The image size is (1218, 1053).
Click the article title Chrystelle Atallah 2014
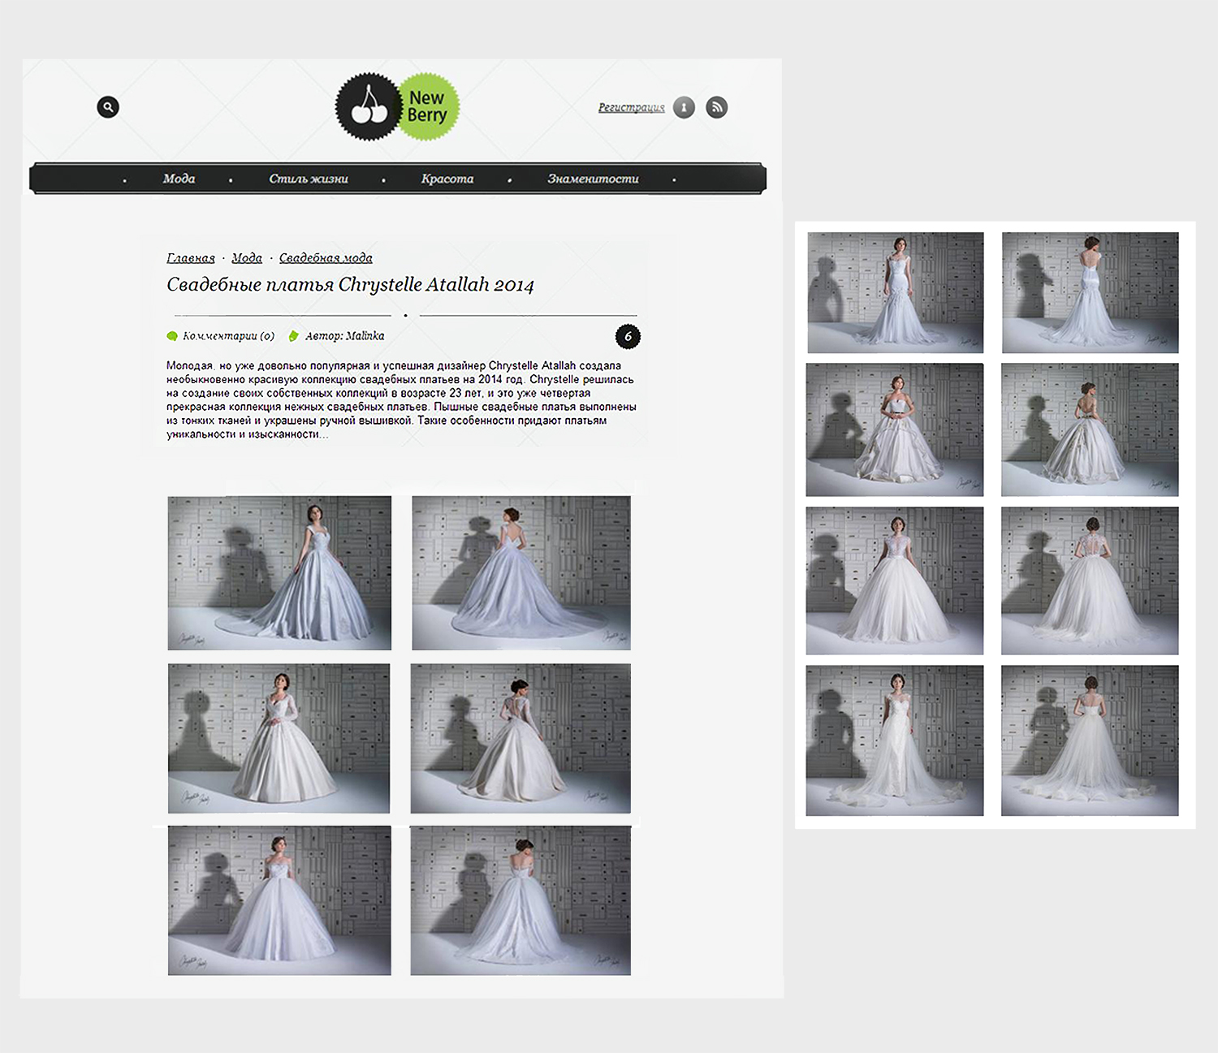[x=350, y=285]
